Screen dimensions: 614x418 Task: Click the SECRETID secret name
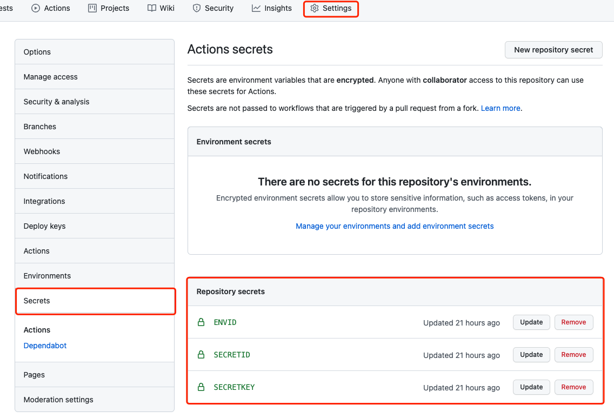coord(232,355)
